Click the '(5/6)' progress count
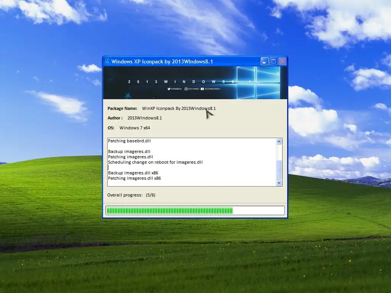 coord(150,195)
